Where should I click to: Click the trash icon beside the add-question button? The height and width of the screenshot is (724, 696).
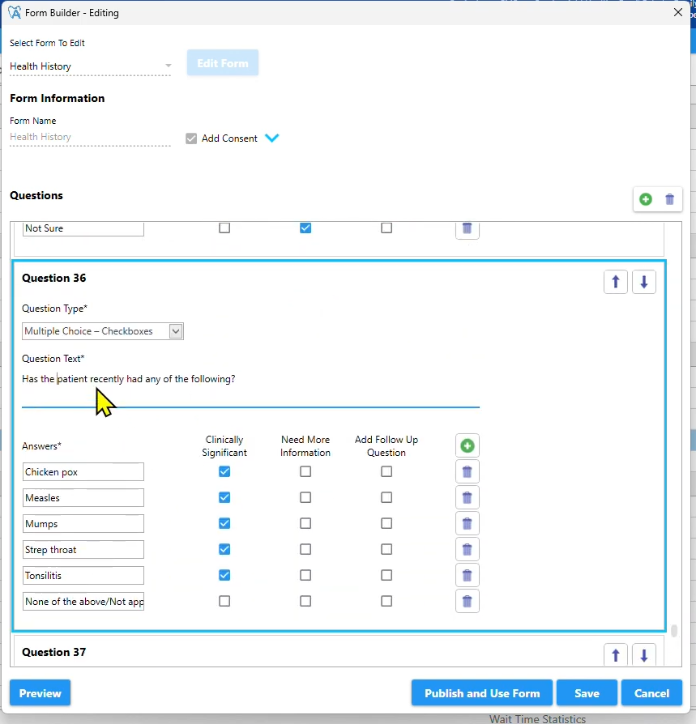(669, 199)
